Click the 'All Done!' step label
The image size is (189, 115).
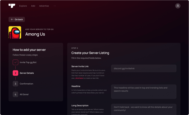24,94
